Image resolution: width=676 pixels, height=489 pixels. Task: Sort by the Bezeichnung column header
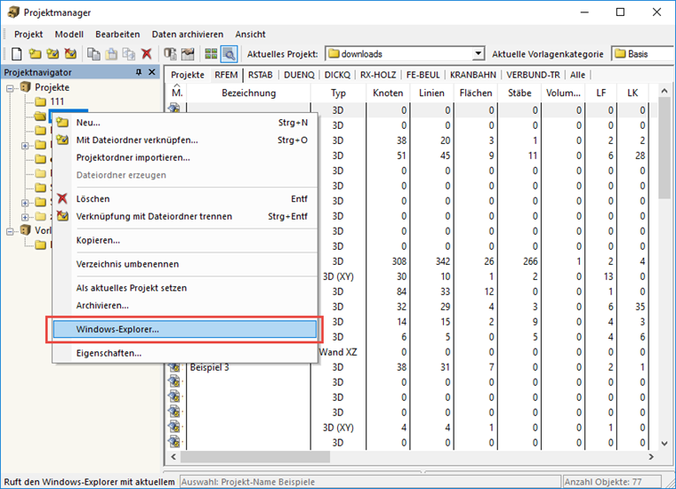tap(249, 92)
